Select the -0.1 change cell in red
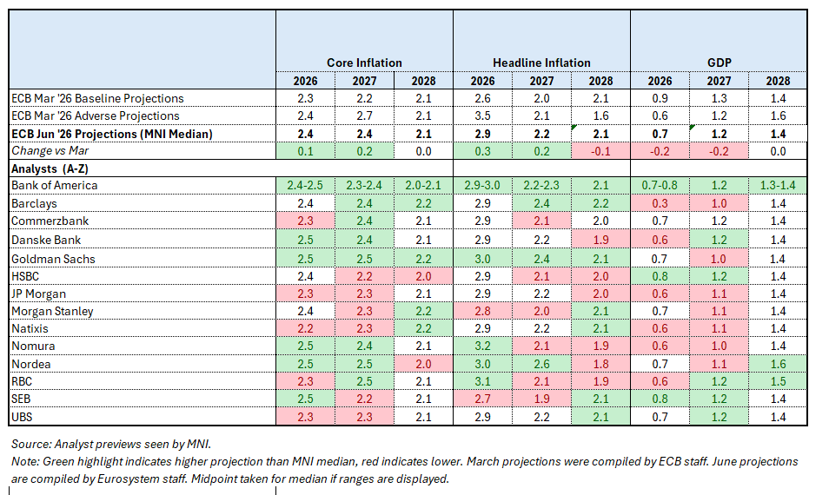Screen dimensions: 829x495 600,151
